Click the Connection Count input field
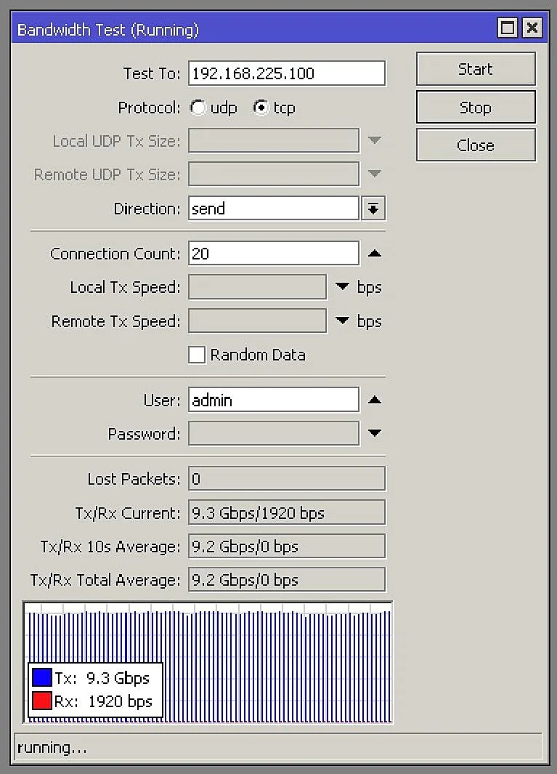Viewport: 557px width, 774px height. (273, 254)
